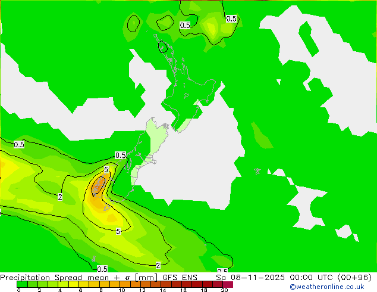Screen dimensions: 377x292
Task: Click the dark red legend swatch right of 18
Action: (x=208, y=284)
